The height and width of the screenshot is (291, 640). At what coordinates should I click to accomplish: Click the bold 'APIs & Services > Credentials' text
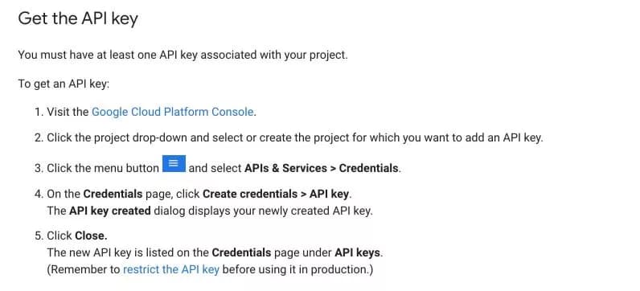coord(322,168)
